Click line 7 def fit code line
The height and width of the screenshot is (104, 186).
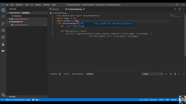pyautogui.click(x=74, y=31)
